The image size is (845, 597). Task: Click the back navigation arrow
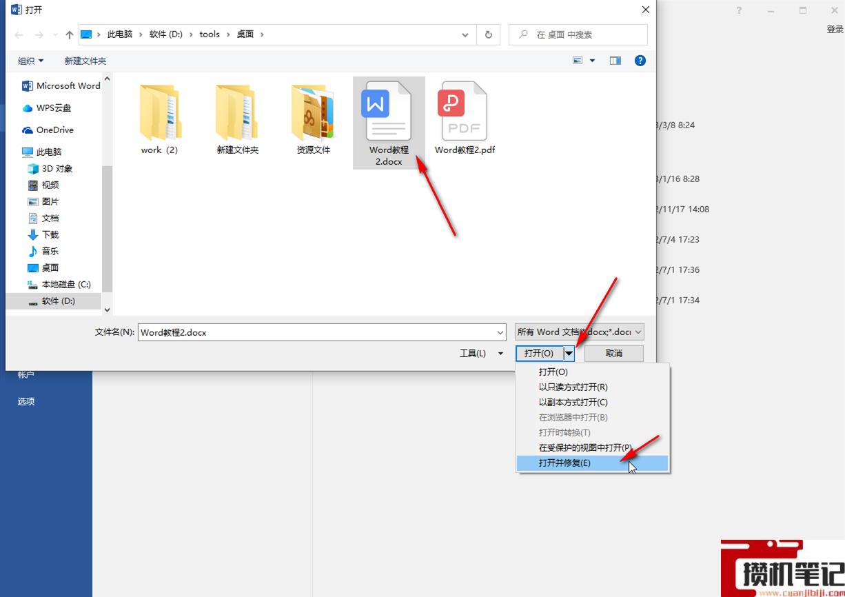coord(19,34)
